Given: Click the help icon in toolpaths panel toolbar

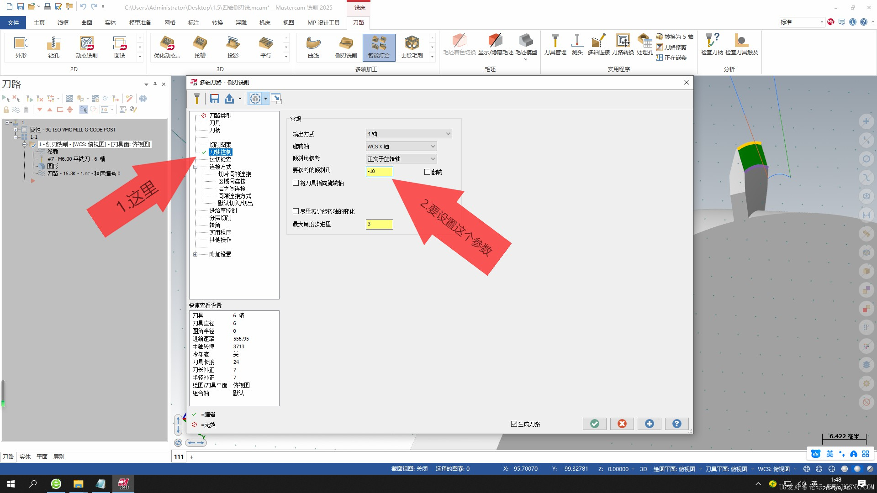Looking at the screenshot, I should click(143, 99).
